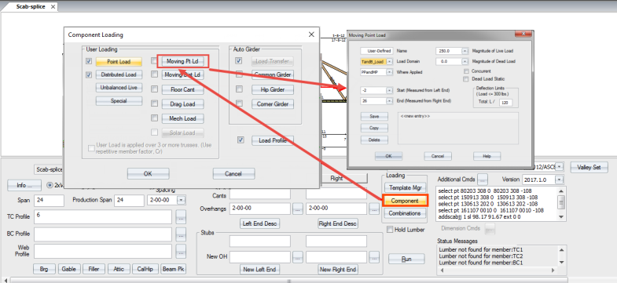
Task: Copy the moving point load entry
Action: [375, 128]
